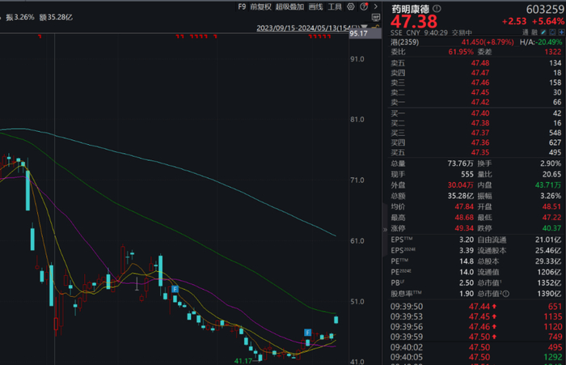Click the 额35.28亿 header label

coord(56,17)
